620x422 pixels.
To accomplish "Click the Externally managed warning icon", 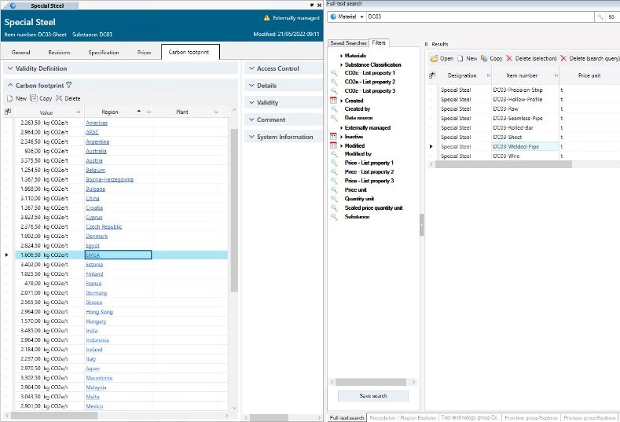I will (266, 18).
